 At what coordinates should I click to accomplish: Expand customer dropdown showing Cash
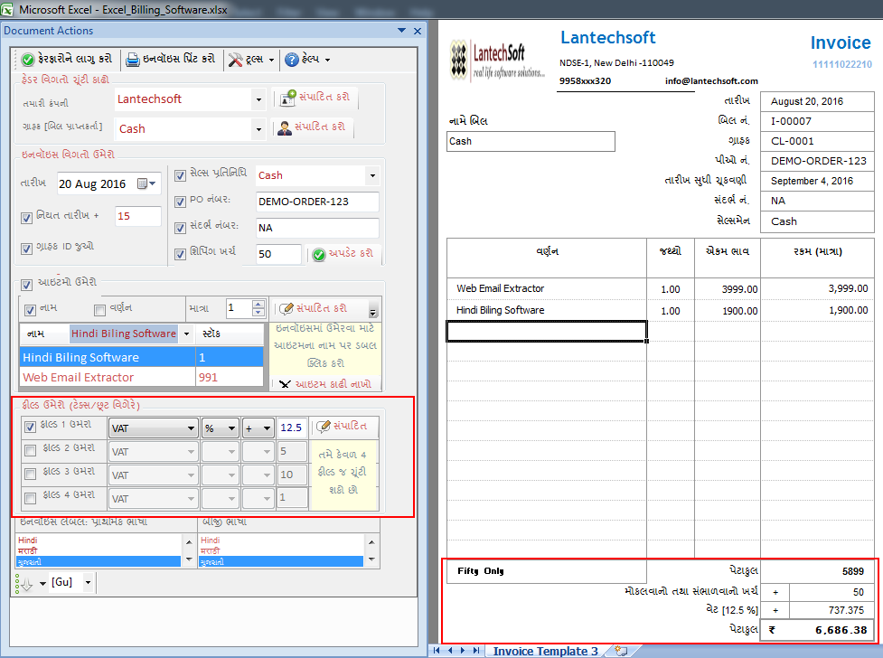point(258,129)
